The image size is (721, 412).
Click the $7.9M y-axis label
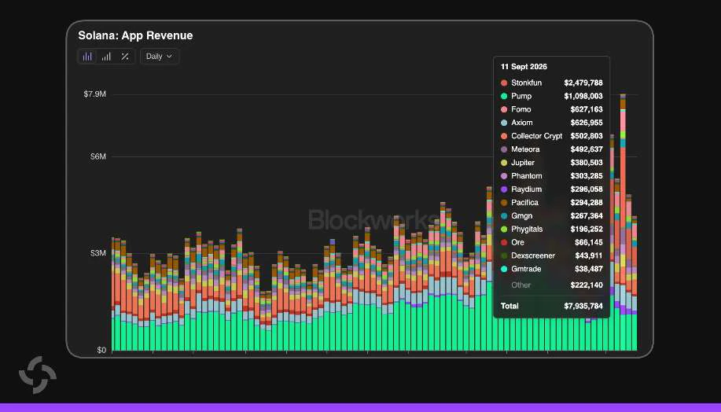coord(94,94)
